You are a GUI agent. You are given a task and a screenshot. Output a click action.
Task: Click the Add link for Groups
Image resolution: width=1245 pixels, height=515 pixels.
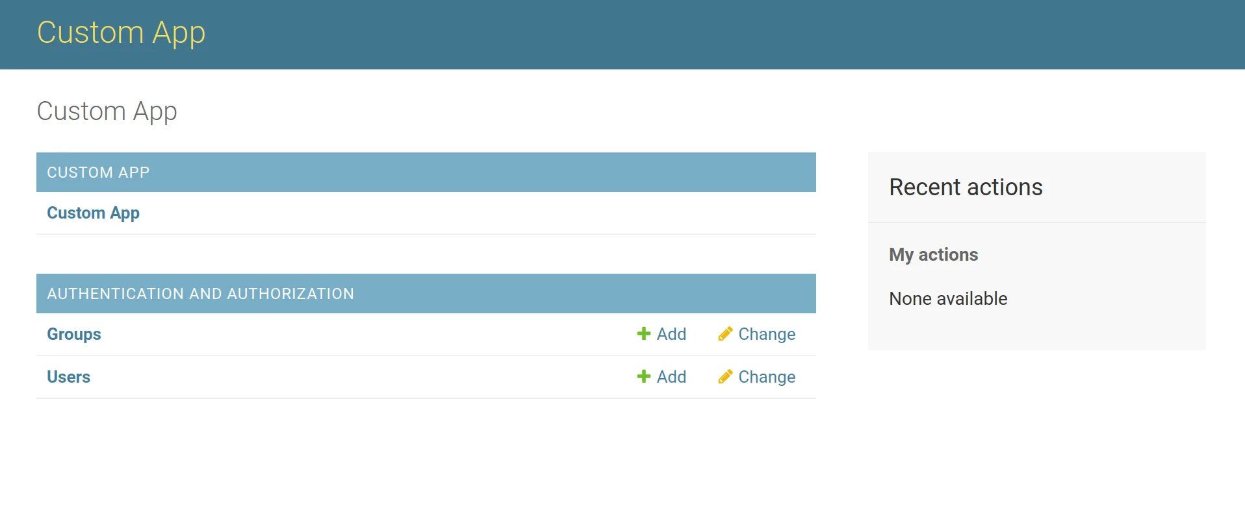pos(671,334)
